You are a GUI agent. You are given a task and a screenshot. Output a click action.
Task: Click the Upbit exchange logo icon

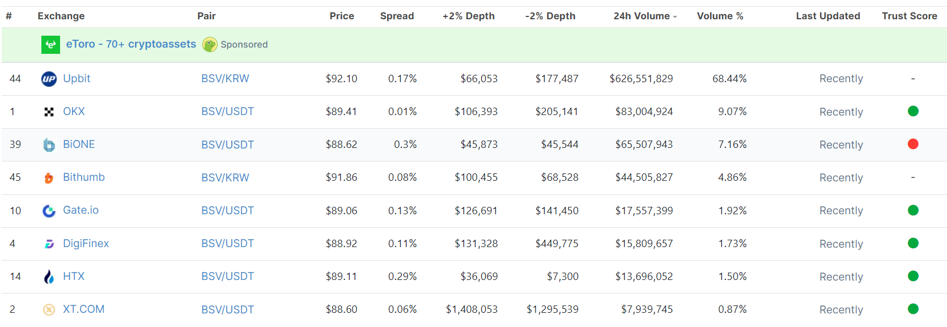coord(49,79)
